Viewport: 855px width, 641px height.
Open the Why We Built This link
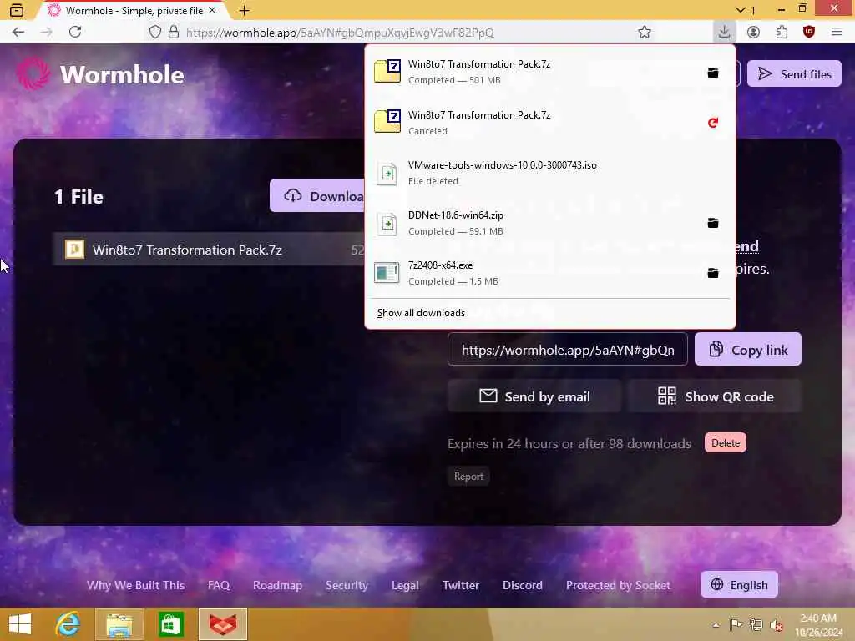coord(135,585)
